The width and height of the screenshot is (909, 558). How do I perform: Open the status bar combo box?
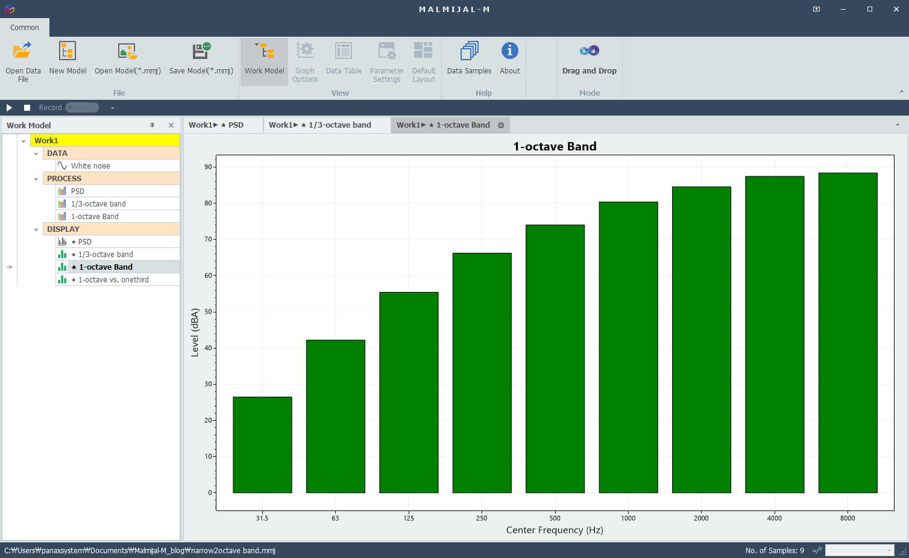tap(860, 550)
